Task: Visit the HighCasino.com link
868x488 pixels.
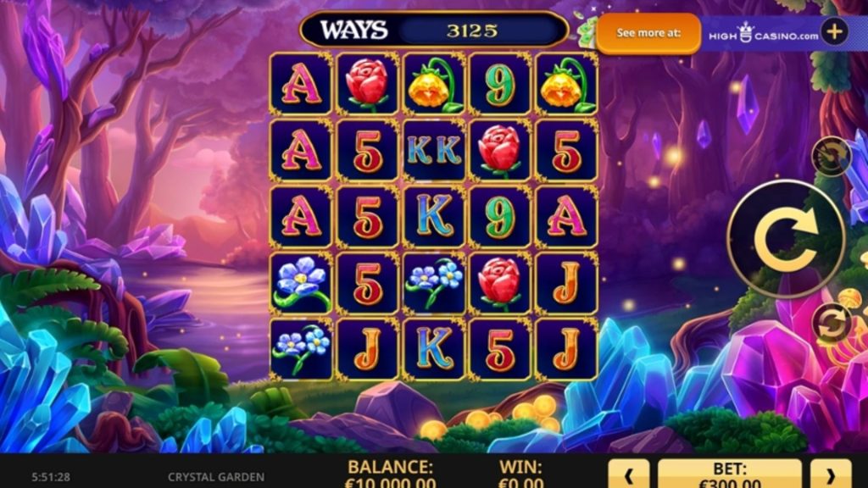Action: click(x=764, y=34)
